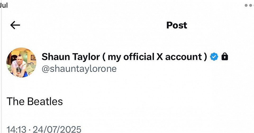Open Shaun Taylor's profile picture
Viewport: 254px width, 133px height.
tap(21, 63)
